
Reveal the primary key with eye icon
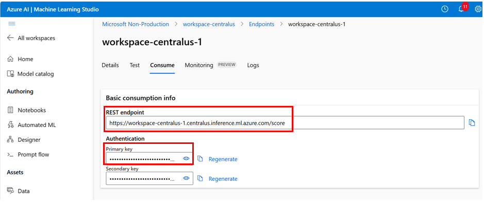[186, 159]
